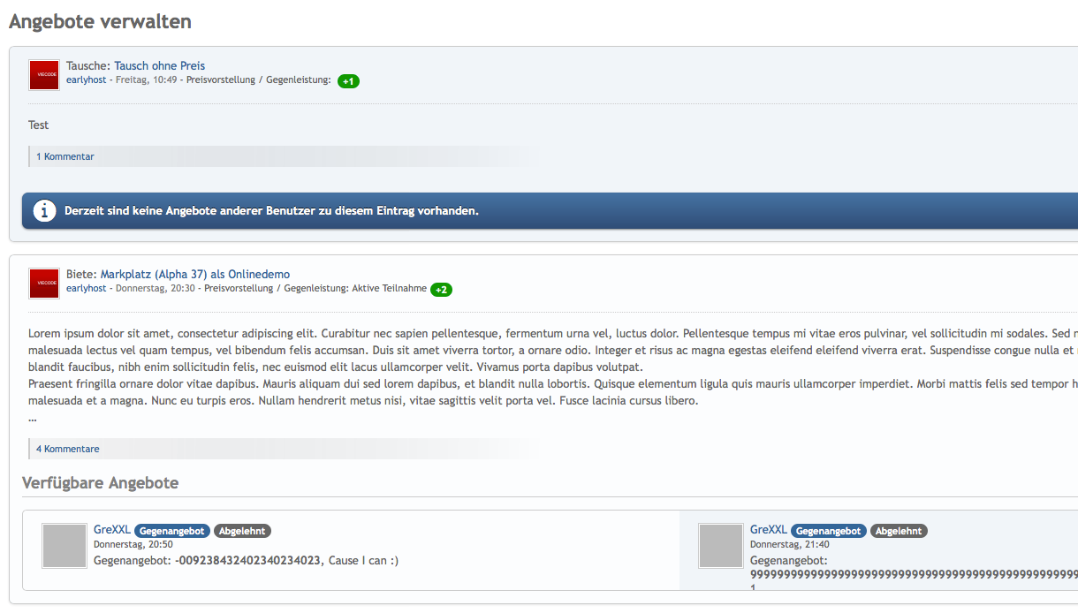Open the Markplatz (Alpha 37) als Onlinedemo entry
This screenshot has width=1078, height=613.
[194, 274]
